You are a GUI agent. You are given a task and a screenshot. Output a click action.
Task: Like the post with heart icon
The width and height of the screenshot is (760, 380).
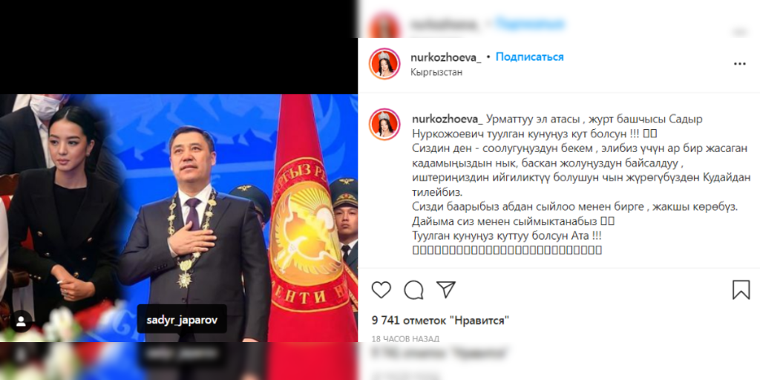381,289
